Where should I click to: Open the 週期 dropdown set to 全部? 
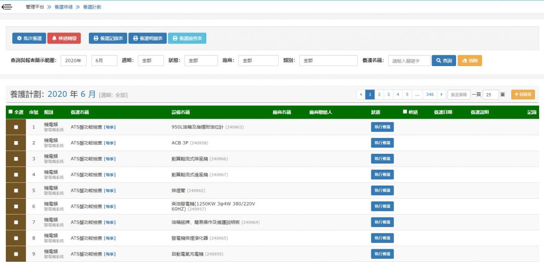coord(151,61)
